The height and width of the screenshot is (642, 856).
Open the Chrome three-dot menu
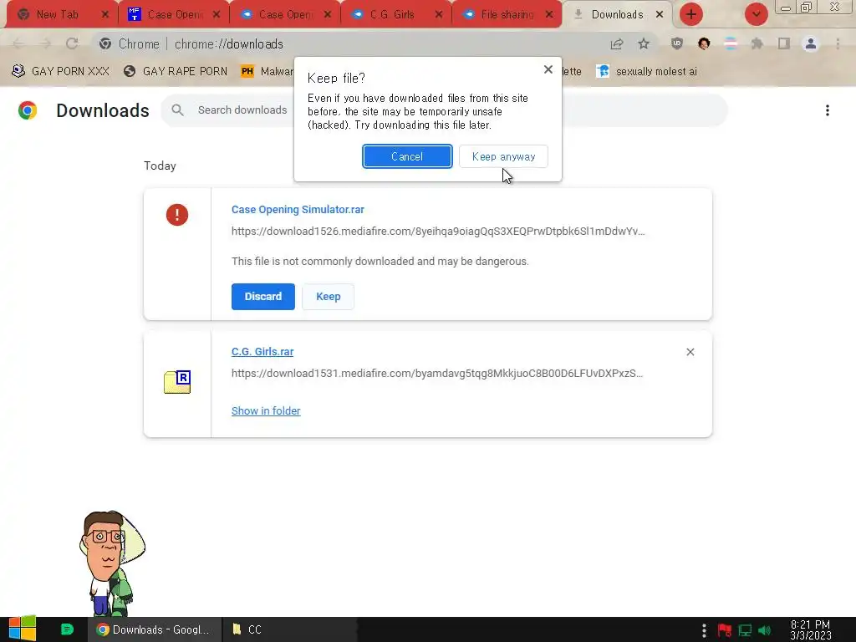(838, 43)
